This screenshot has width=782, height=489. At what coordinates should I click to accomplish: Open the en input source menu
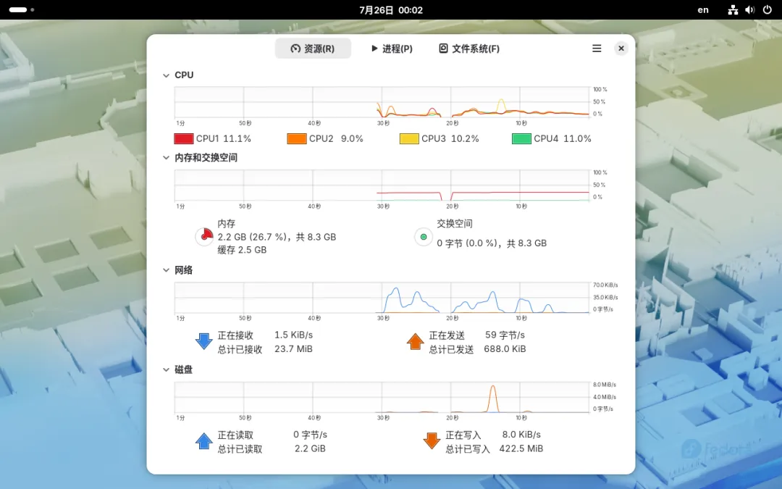point(702,10)
